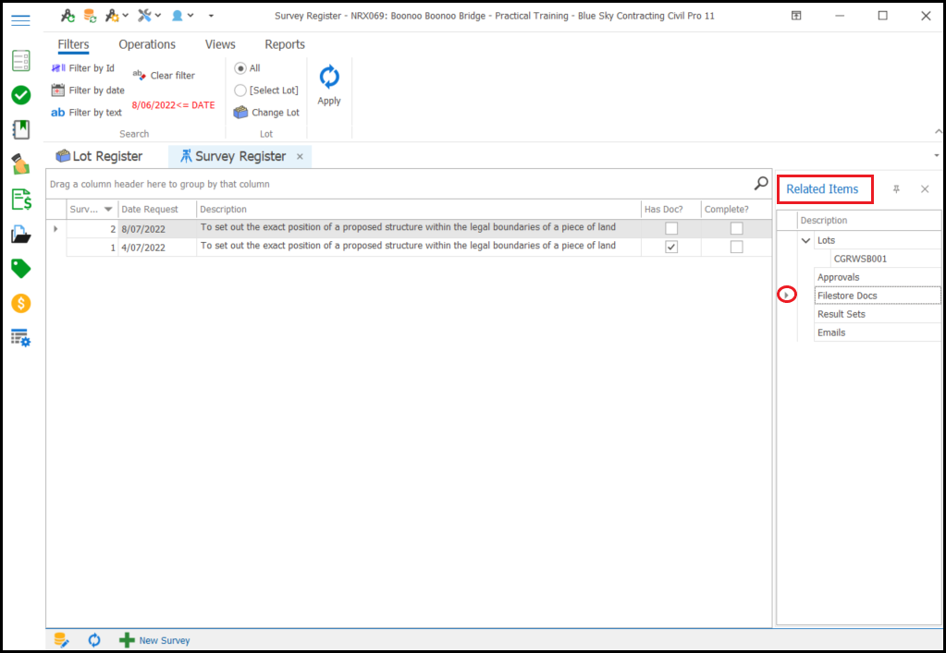The image size is (946, 653).
Task: Select the All radio button
Action: tap(240, 68)
